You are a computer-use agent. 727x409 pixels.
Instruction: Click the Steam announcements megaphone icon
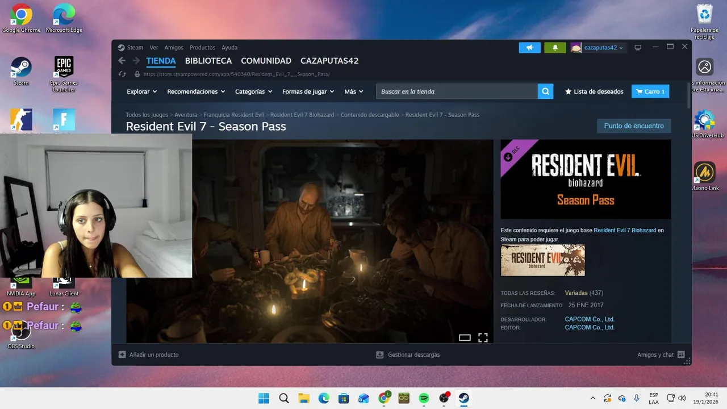(529, 48)
